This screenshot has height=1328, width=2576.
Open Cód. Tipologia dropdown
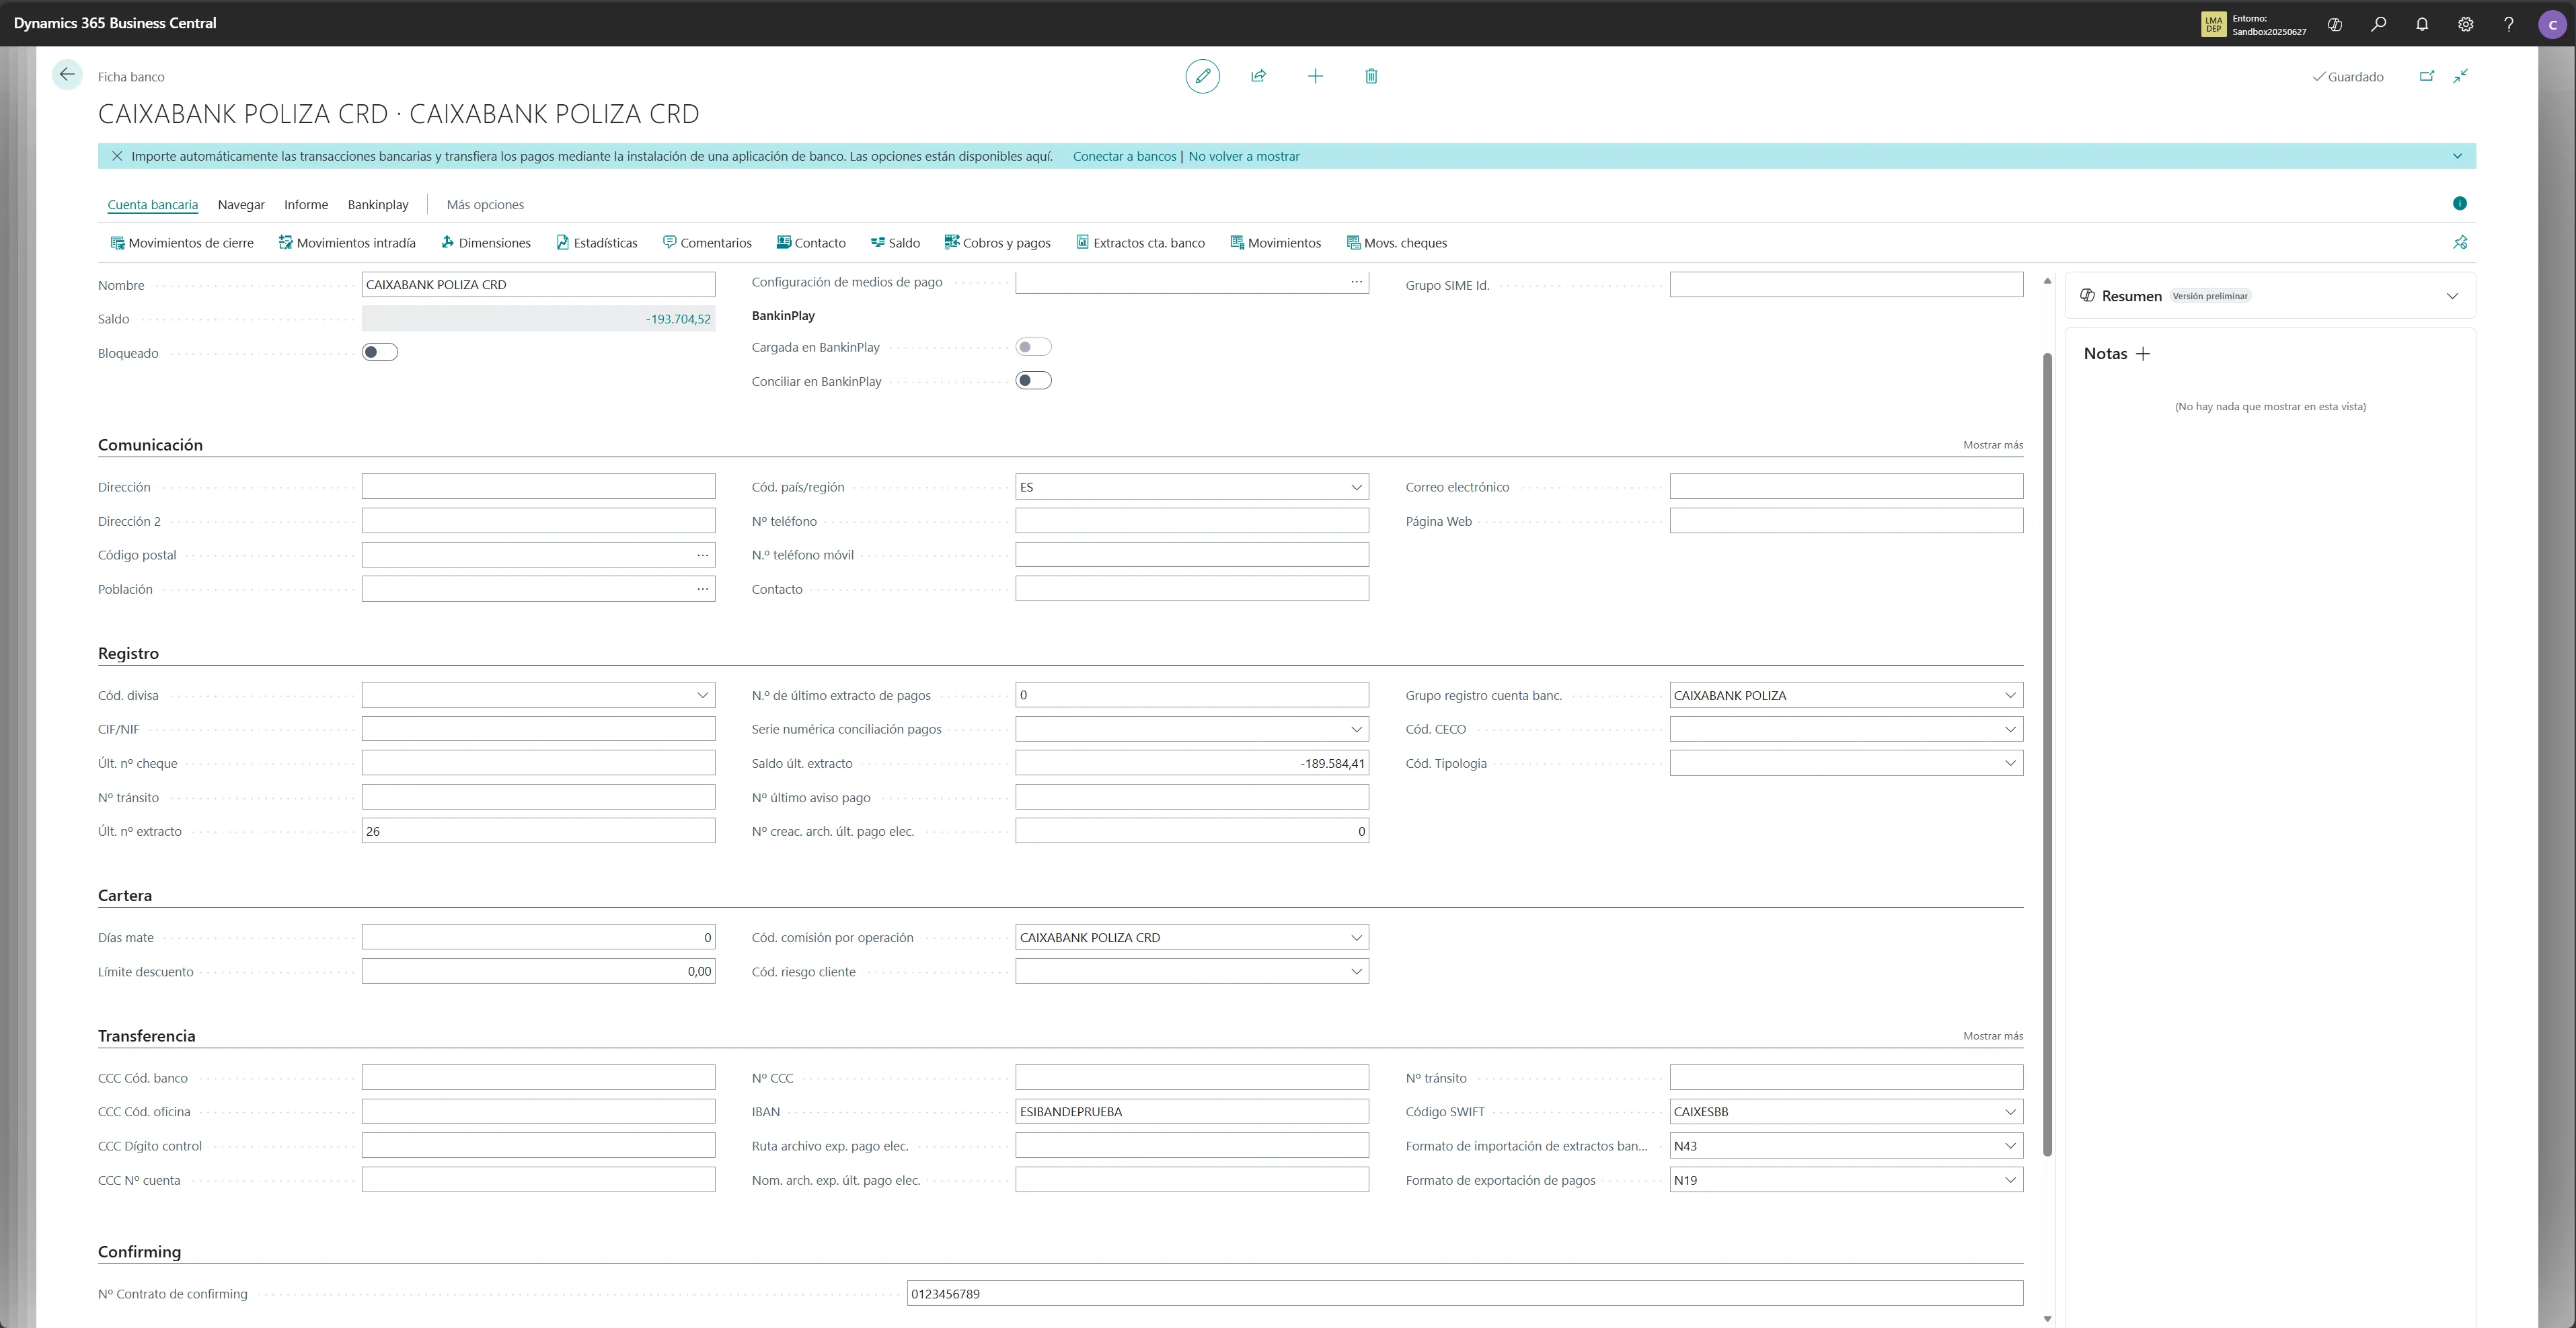tap(2010, 763)
